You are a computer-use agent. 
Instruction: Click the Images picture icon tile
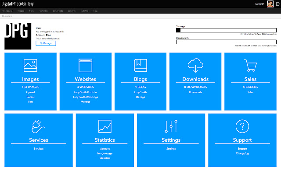click(x=30, y=65)
